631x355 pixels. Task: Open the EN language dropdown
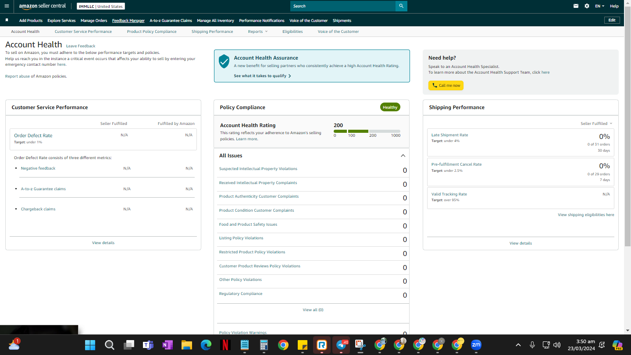pos(599,6)
